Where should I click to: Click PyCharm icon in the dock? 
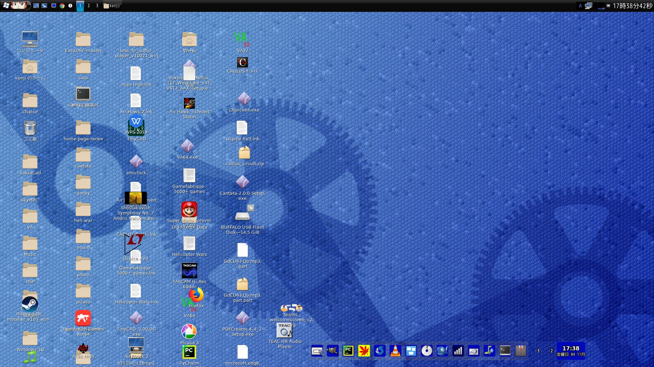348,351
